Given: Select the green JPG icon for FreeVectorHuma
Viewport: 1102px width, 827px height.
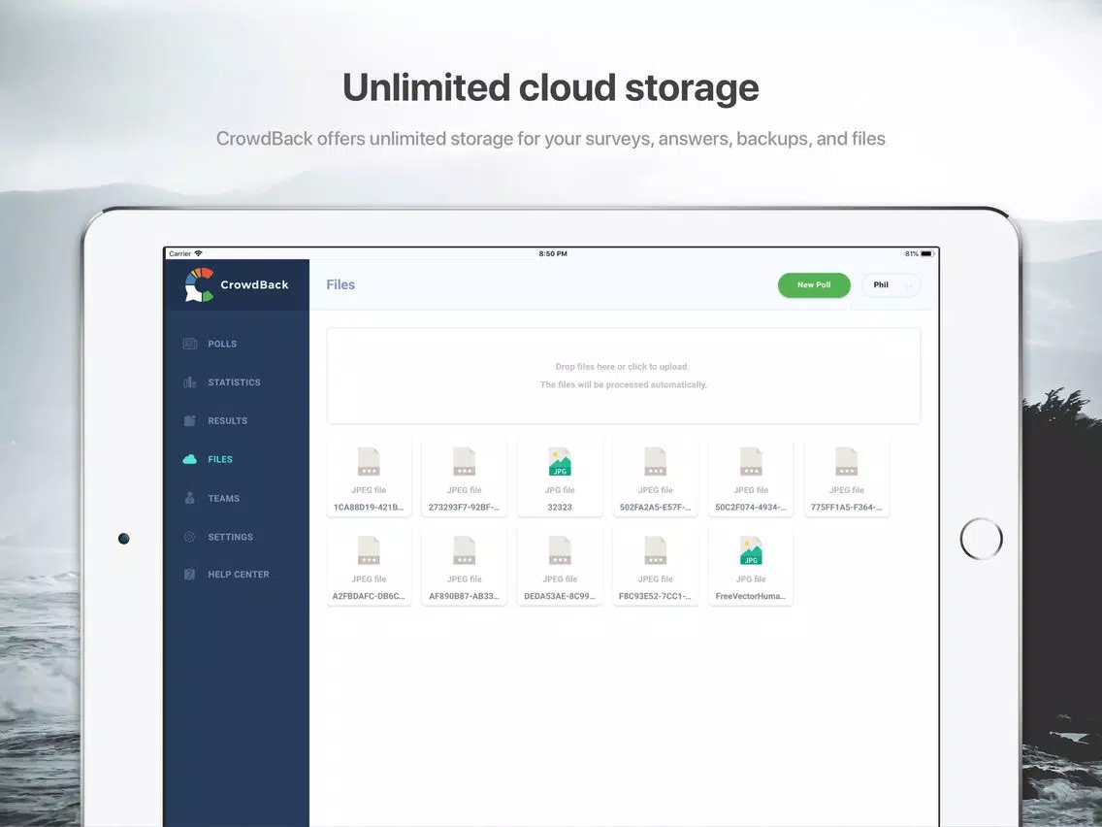Looking at the screenshot, I should coord(751,550).
